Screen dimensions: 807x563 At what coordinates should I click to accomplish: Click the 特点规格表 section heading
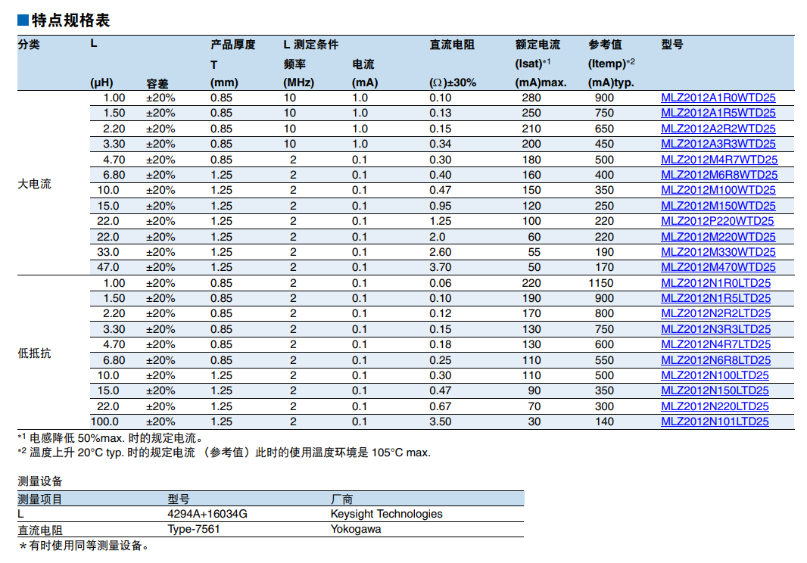click(x=70, y=20)
